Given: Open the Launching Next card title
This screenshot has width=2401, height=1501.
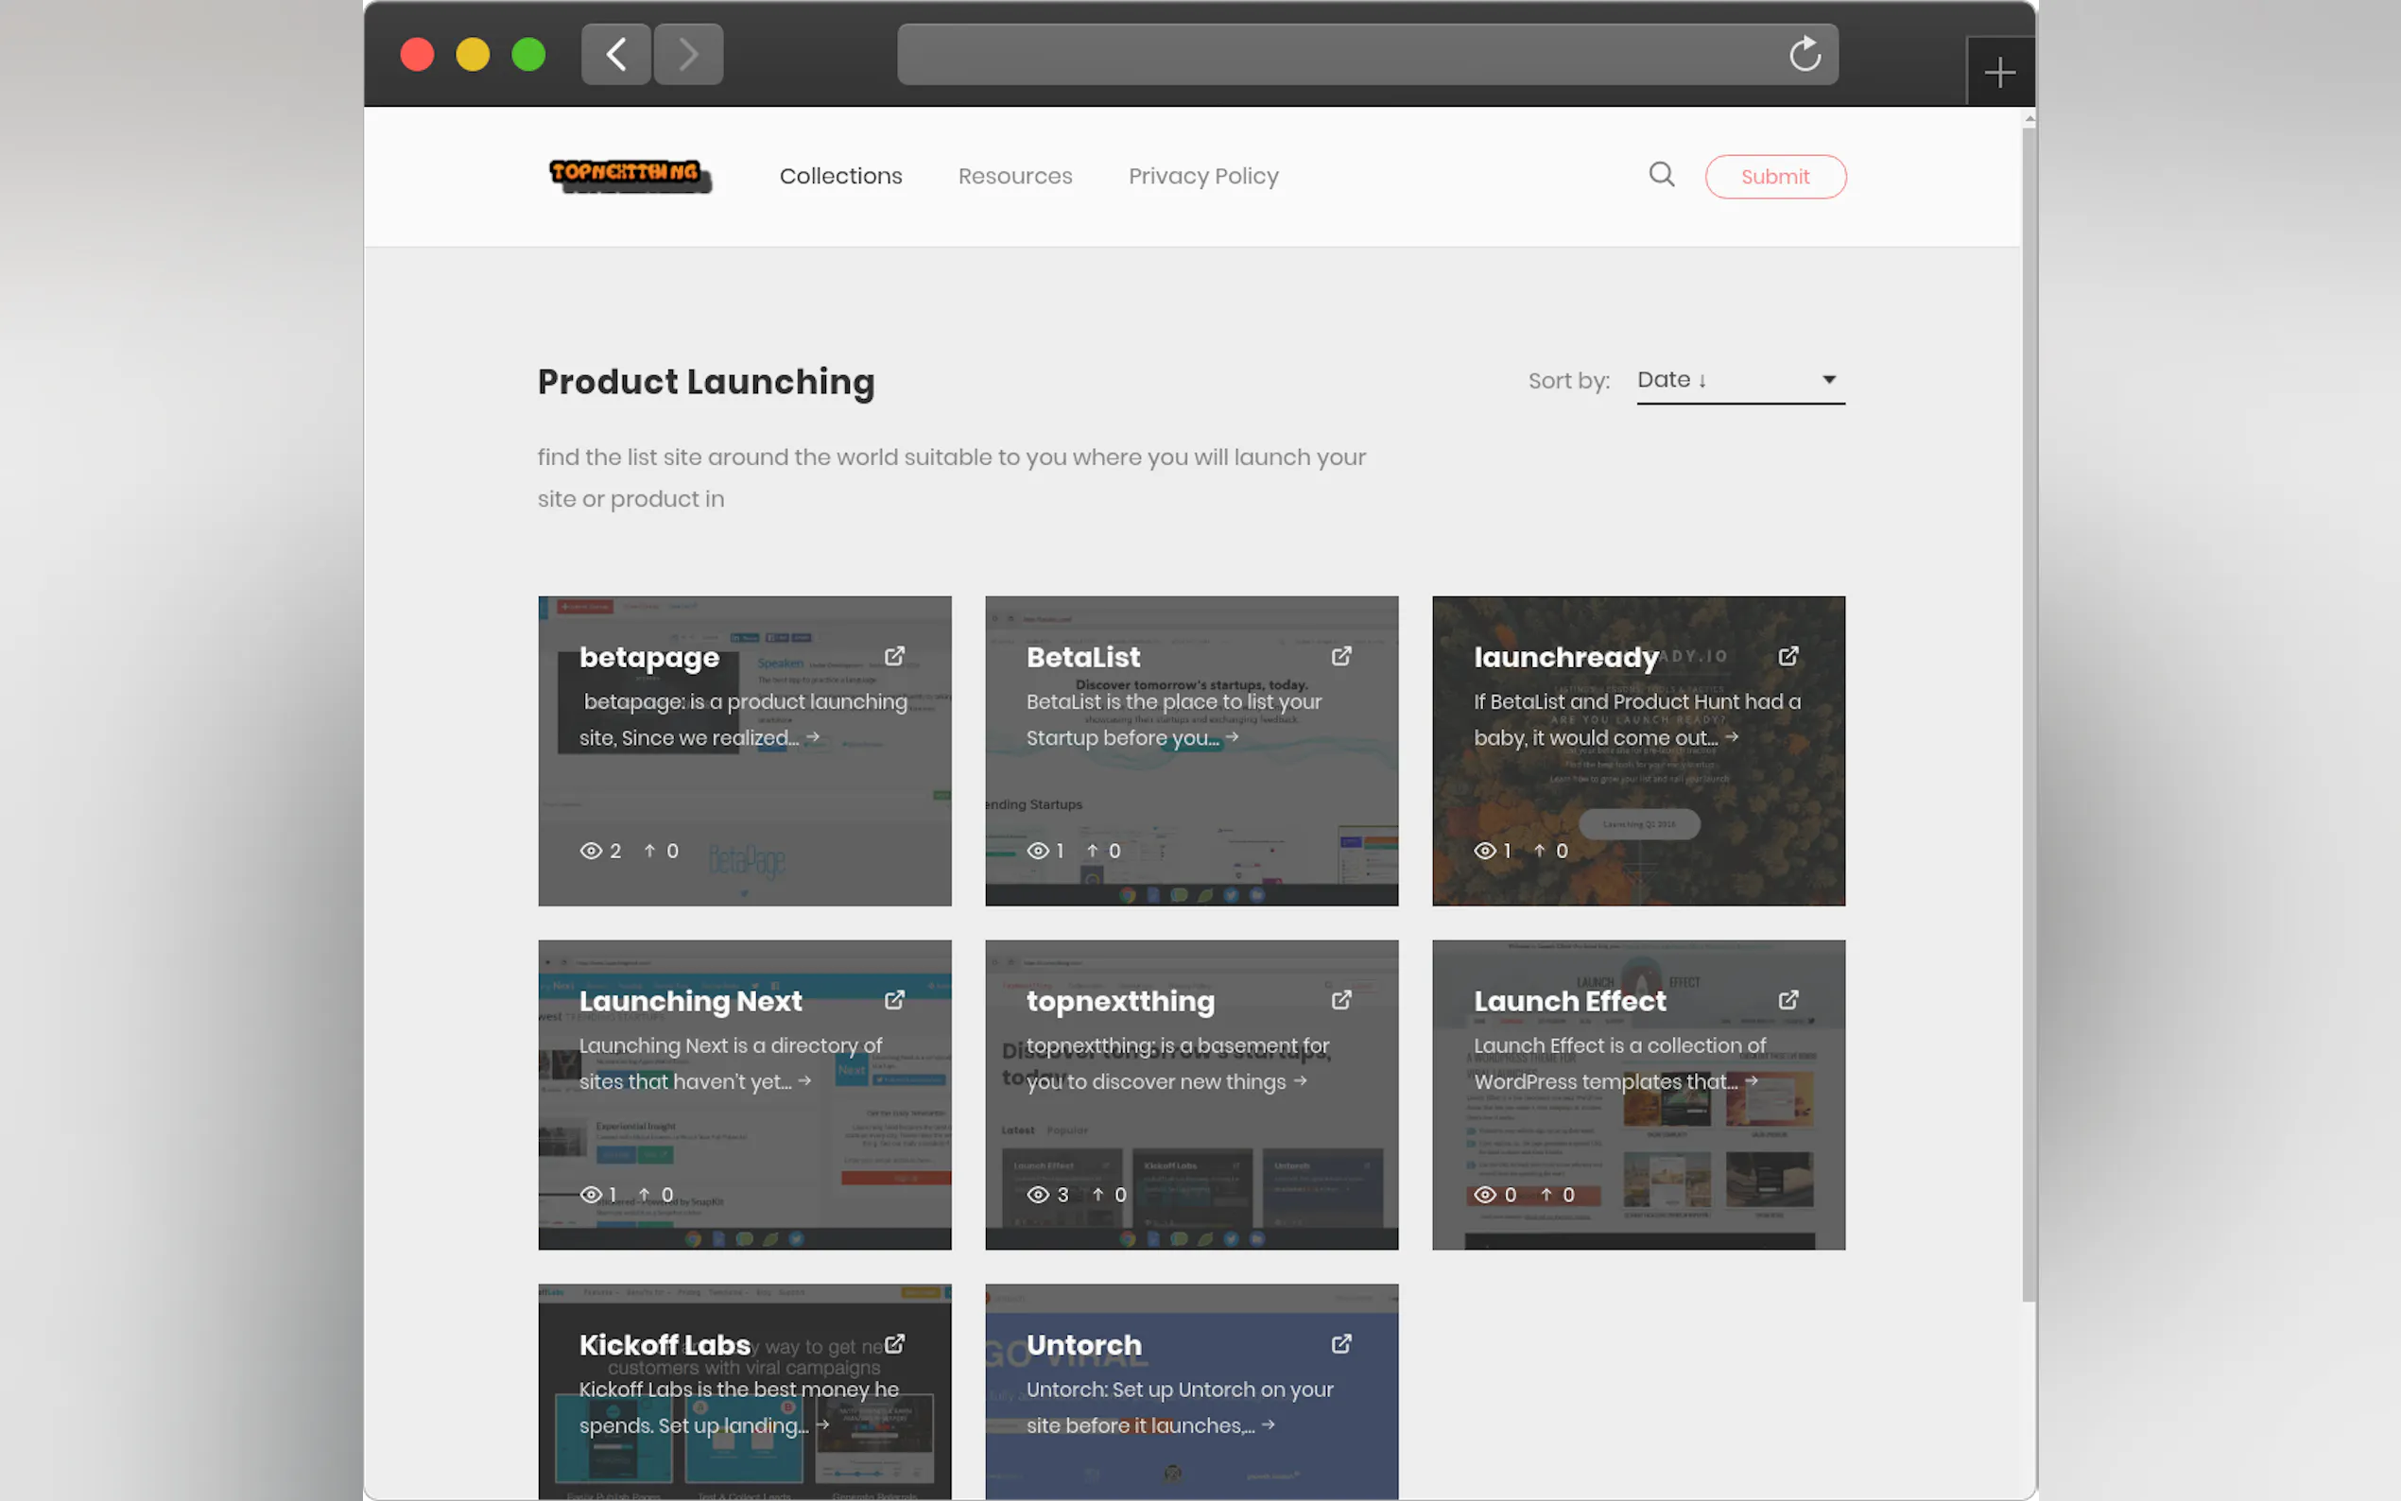Looking at the screenshot, I should [x=690, y=1001].
